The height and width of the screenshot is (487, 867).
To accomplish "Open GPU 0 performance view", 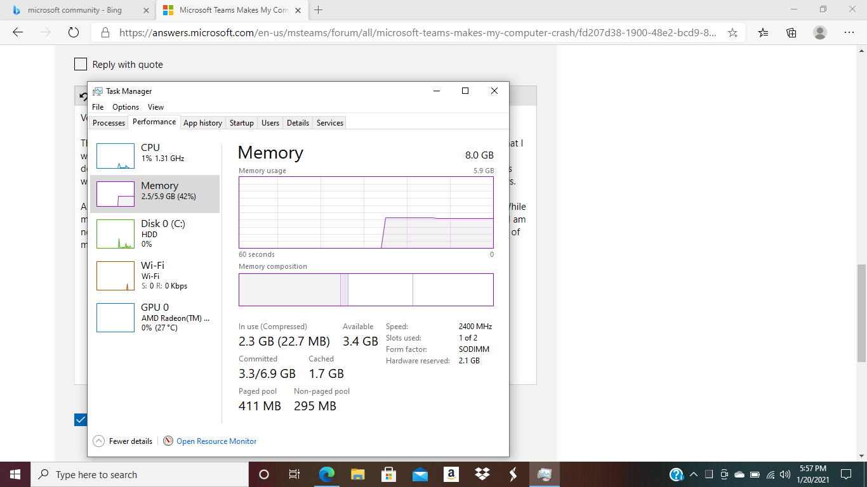I will click(155, 317).
